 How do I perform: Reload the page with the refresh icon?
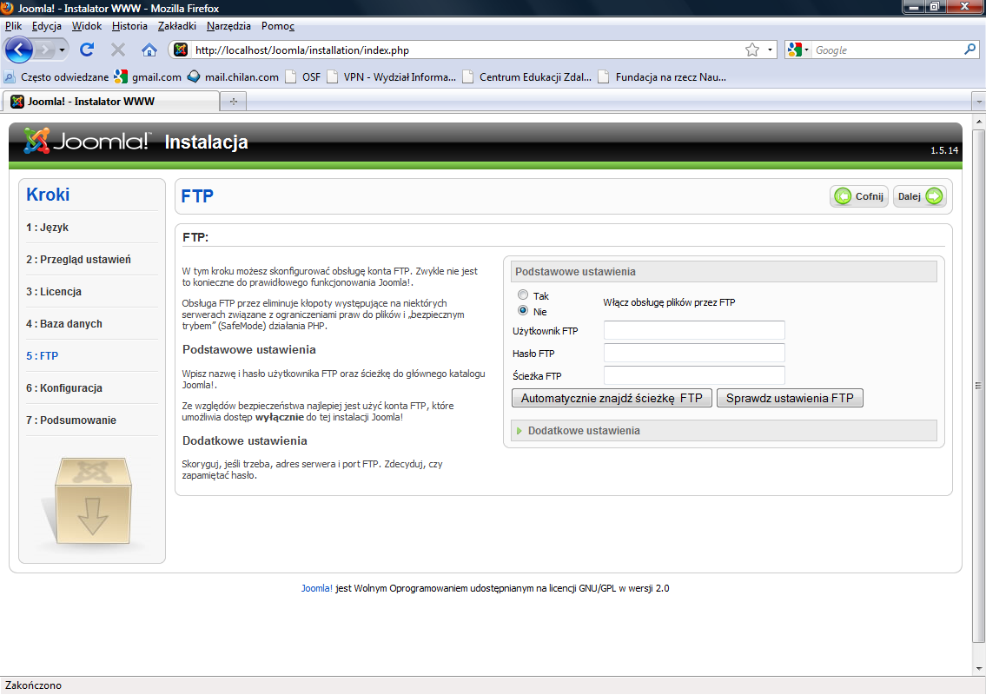[x=87, y=50]
